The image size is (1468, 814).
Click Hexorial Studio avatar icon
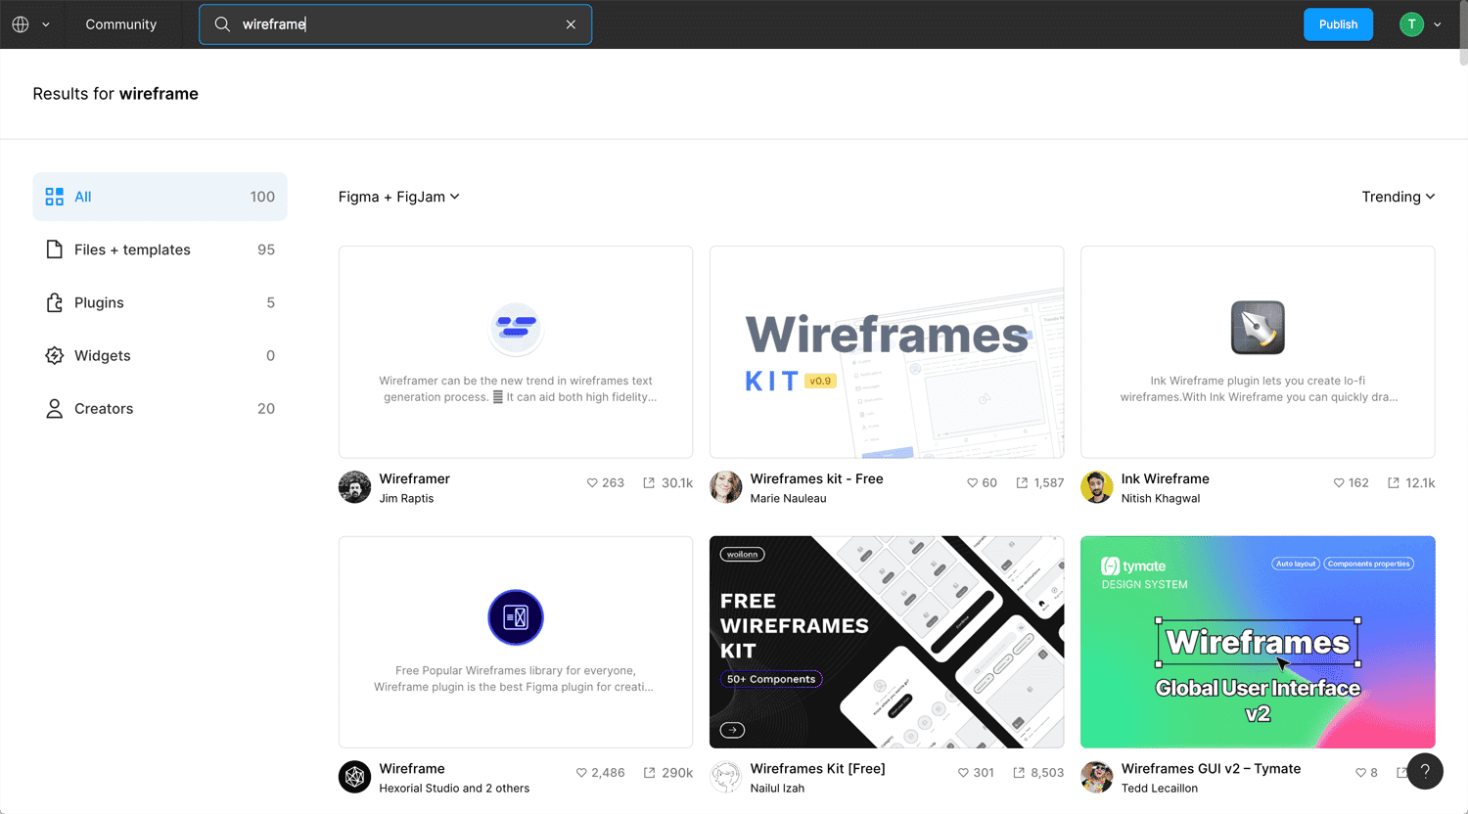click(354, 777)
